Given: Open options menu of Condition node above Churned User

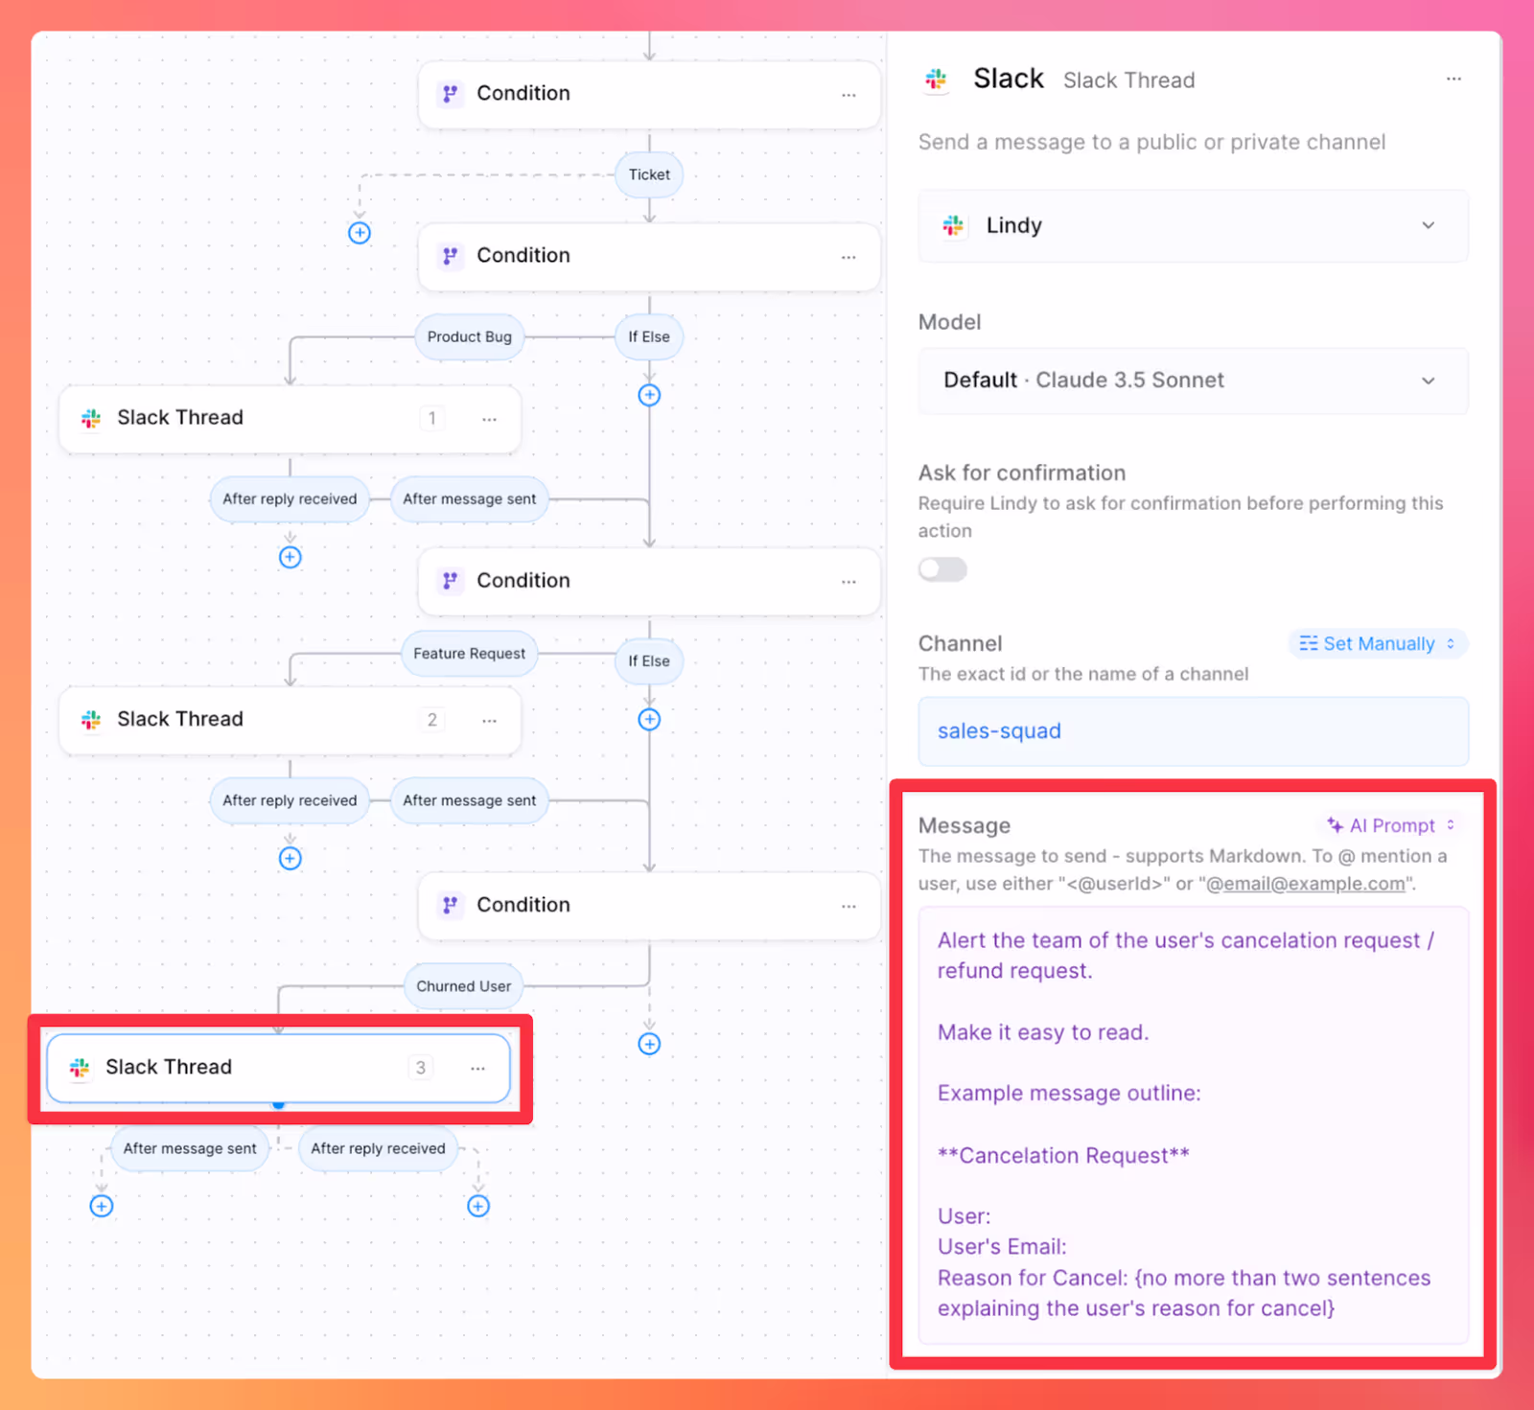Looking at the screenshot, I should (x=848, y=906).
